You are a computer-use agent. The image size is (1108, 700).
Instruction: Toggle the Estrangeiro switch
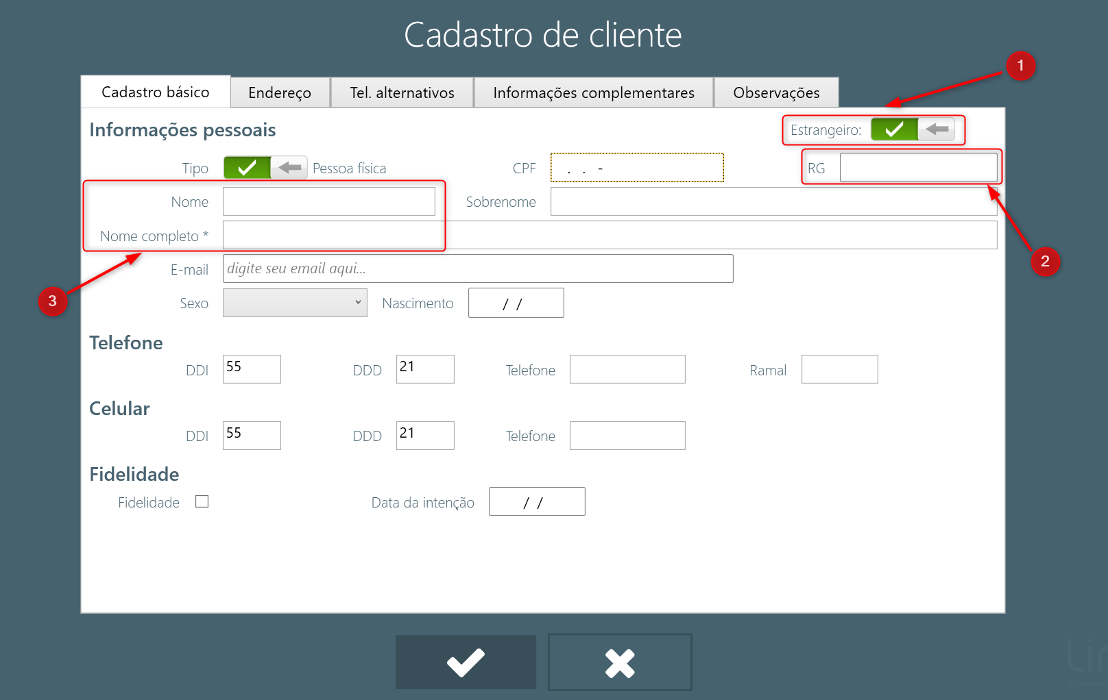[913, 129]
